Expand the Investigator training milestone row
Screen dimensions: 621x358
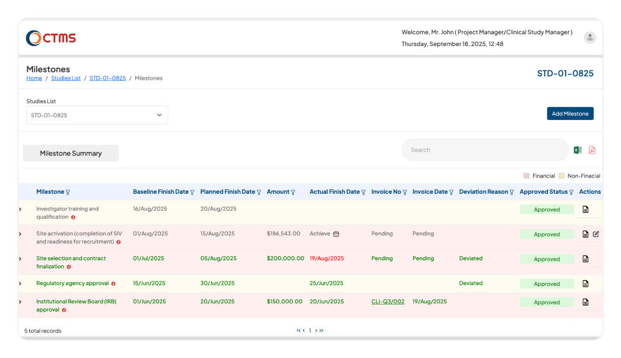(20, 209)
